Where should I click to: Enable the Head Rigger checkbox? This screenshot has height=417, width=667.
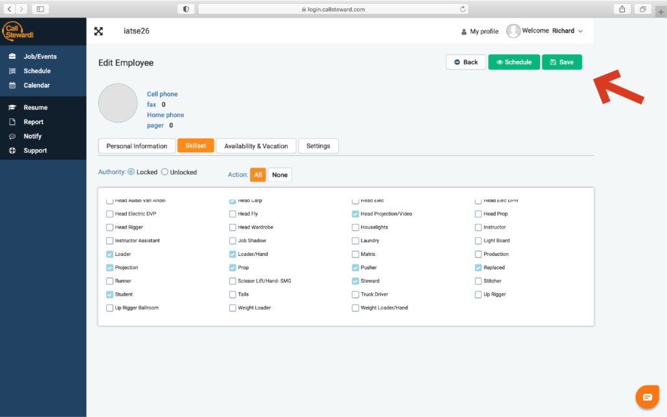pos(109,227)
